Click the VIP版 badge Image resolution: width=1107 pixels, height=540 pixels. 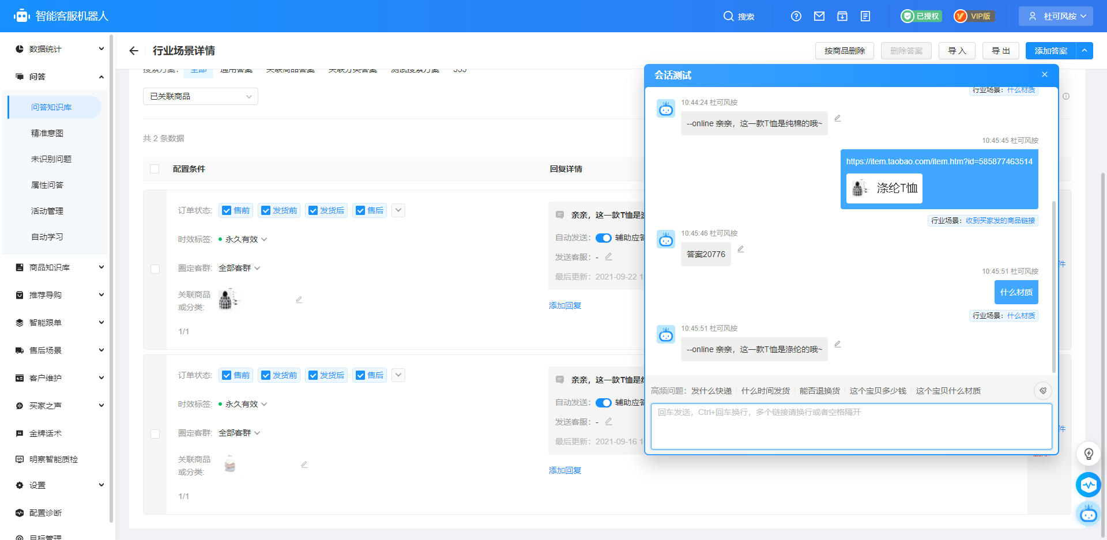974,16
